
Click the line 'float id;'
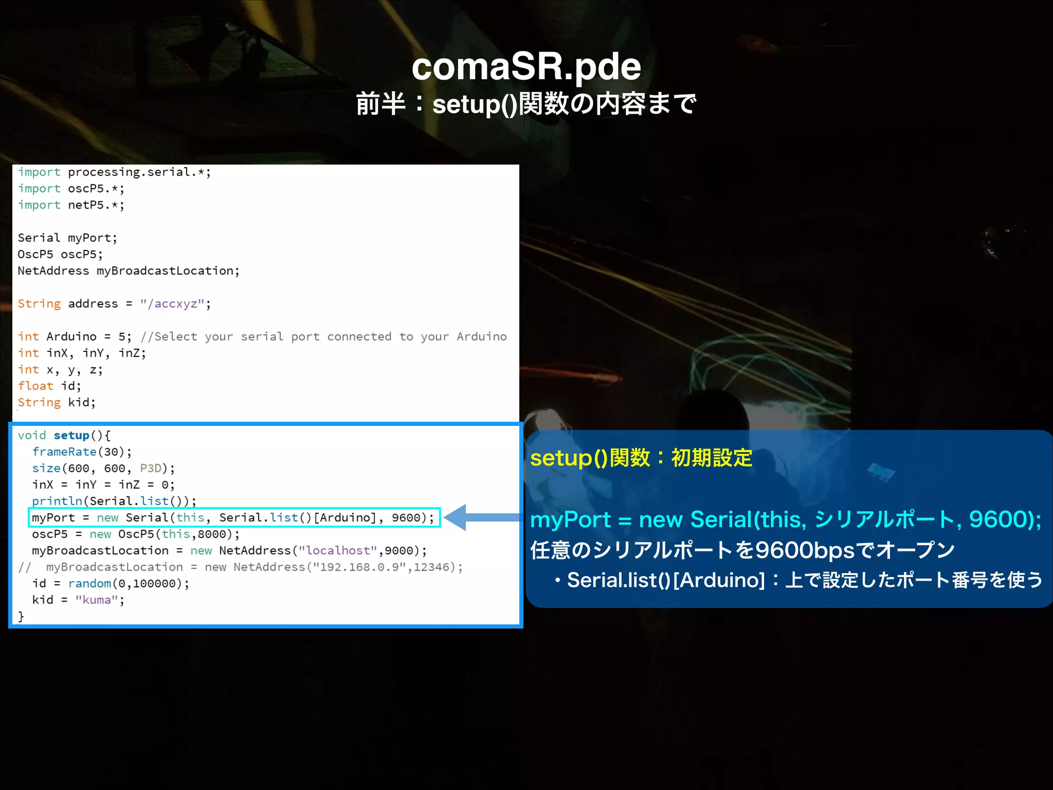(49, 386)
